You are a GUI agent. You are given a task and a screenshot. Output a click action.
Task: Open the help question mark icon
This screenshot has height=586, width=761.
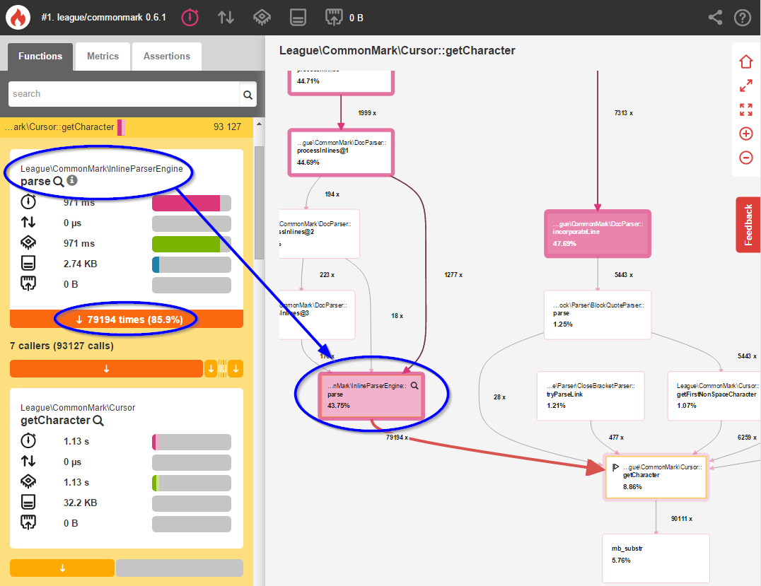(x=743, y=18)
